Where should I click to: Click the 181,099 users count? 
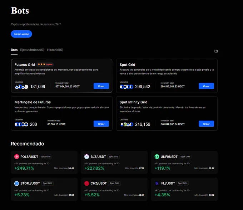click(x=38, y=87)
